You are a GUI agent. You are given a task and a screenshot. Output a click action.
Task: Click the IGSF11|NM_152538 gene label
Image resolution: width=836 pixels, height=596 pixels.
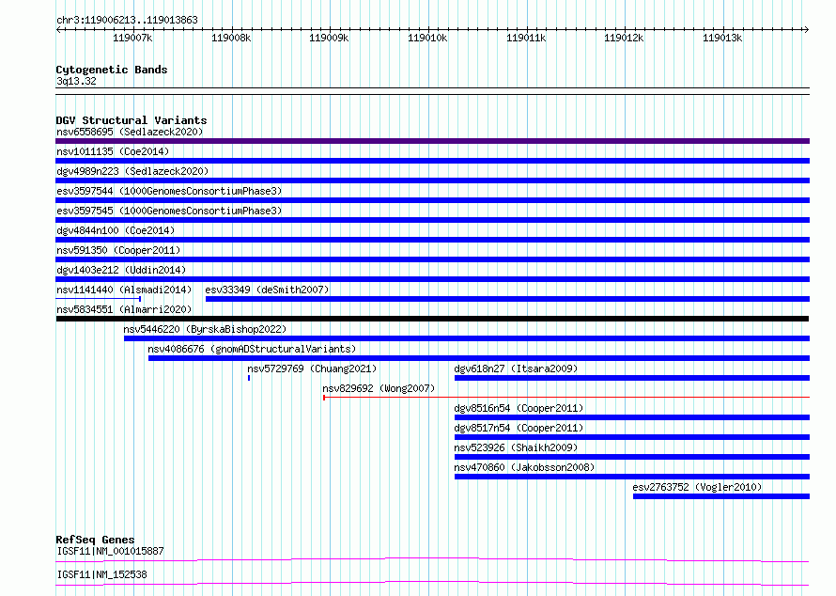click(101, 574)
